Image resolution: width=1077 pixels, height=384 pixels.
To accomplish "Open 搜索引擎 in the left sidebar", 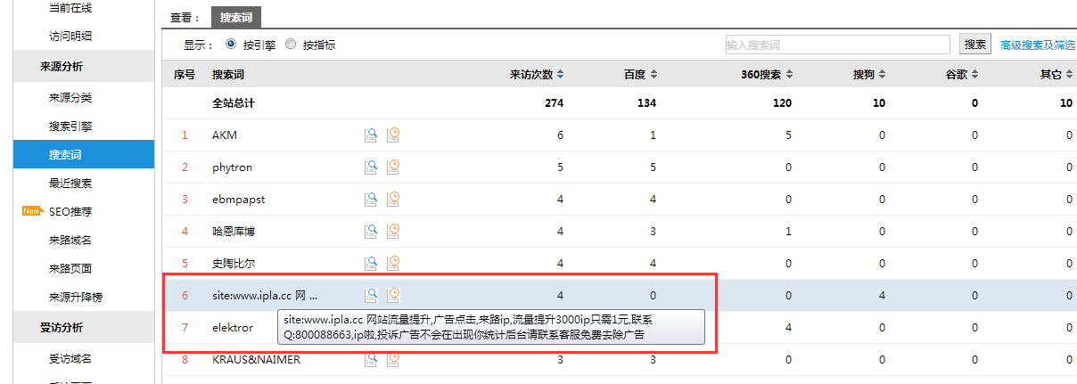I will click(x=70, y=127).
